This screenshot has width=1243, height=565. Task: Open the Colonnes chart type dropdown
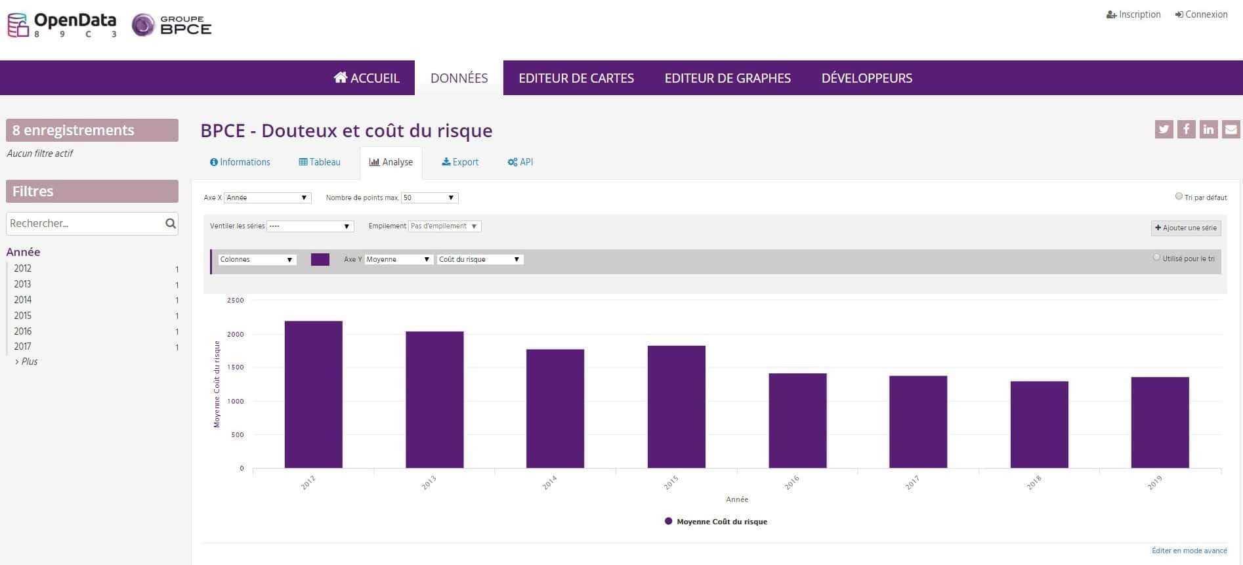(x=257, y=260)
